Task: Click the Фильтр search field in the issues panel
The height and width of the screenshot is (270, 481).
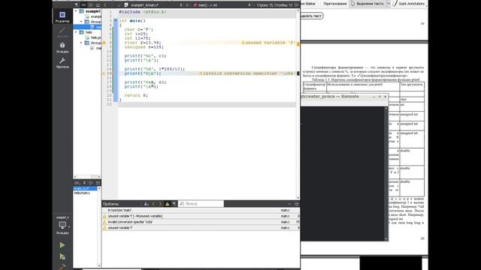Action: [201, 204]
